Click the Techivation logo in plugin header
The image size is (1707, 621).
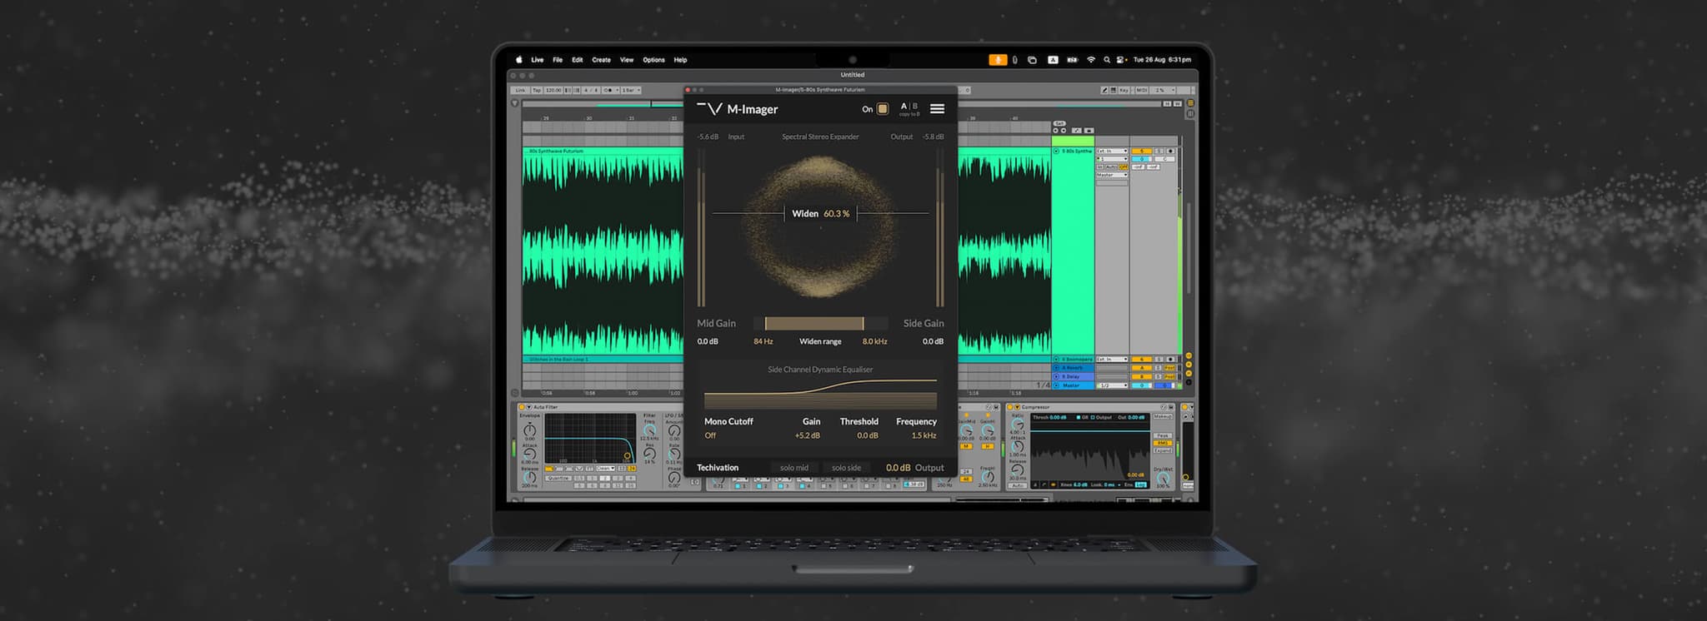709,109
